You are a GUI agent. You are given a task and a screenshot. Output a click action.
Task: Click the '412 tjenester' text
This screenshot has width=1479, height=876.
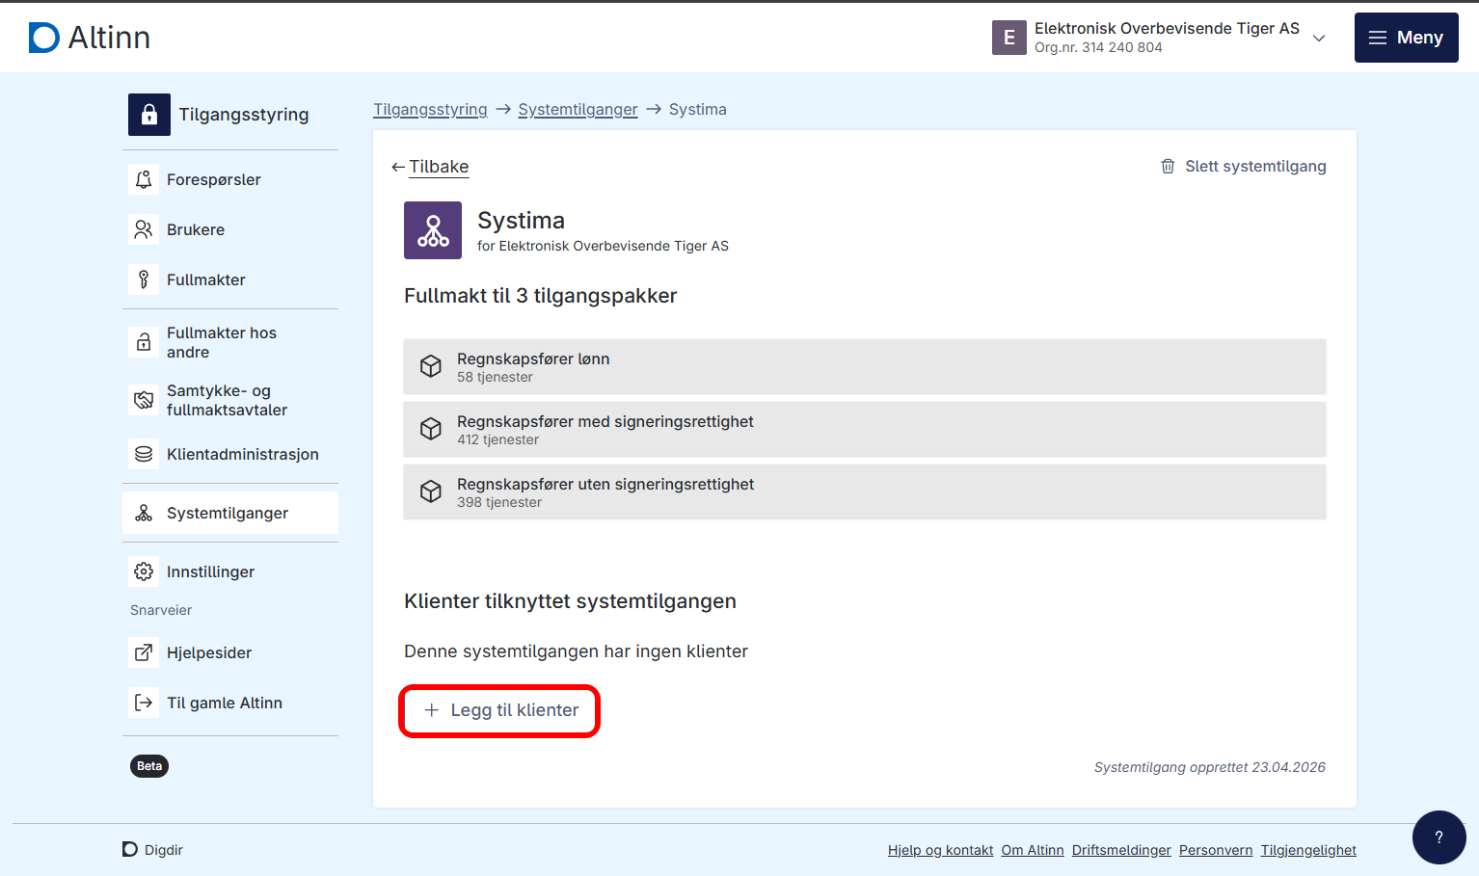click(497, 439)
